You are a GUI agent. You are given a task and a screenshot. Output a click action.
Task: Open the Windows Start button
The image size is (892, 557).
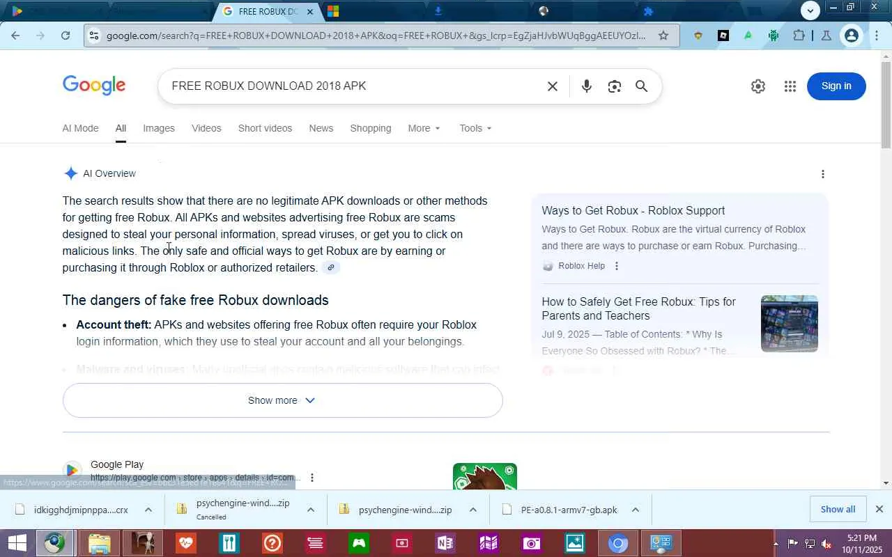pos(16,543)
